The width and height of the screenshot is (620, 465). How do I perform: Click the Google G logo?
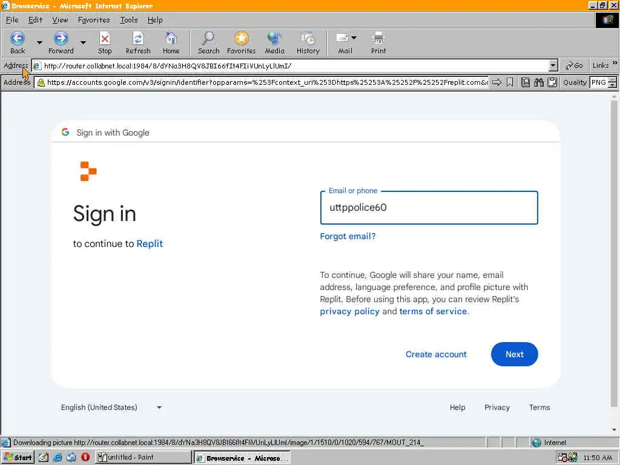pyautogui.click(x=65, y=132)
